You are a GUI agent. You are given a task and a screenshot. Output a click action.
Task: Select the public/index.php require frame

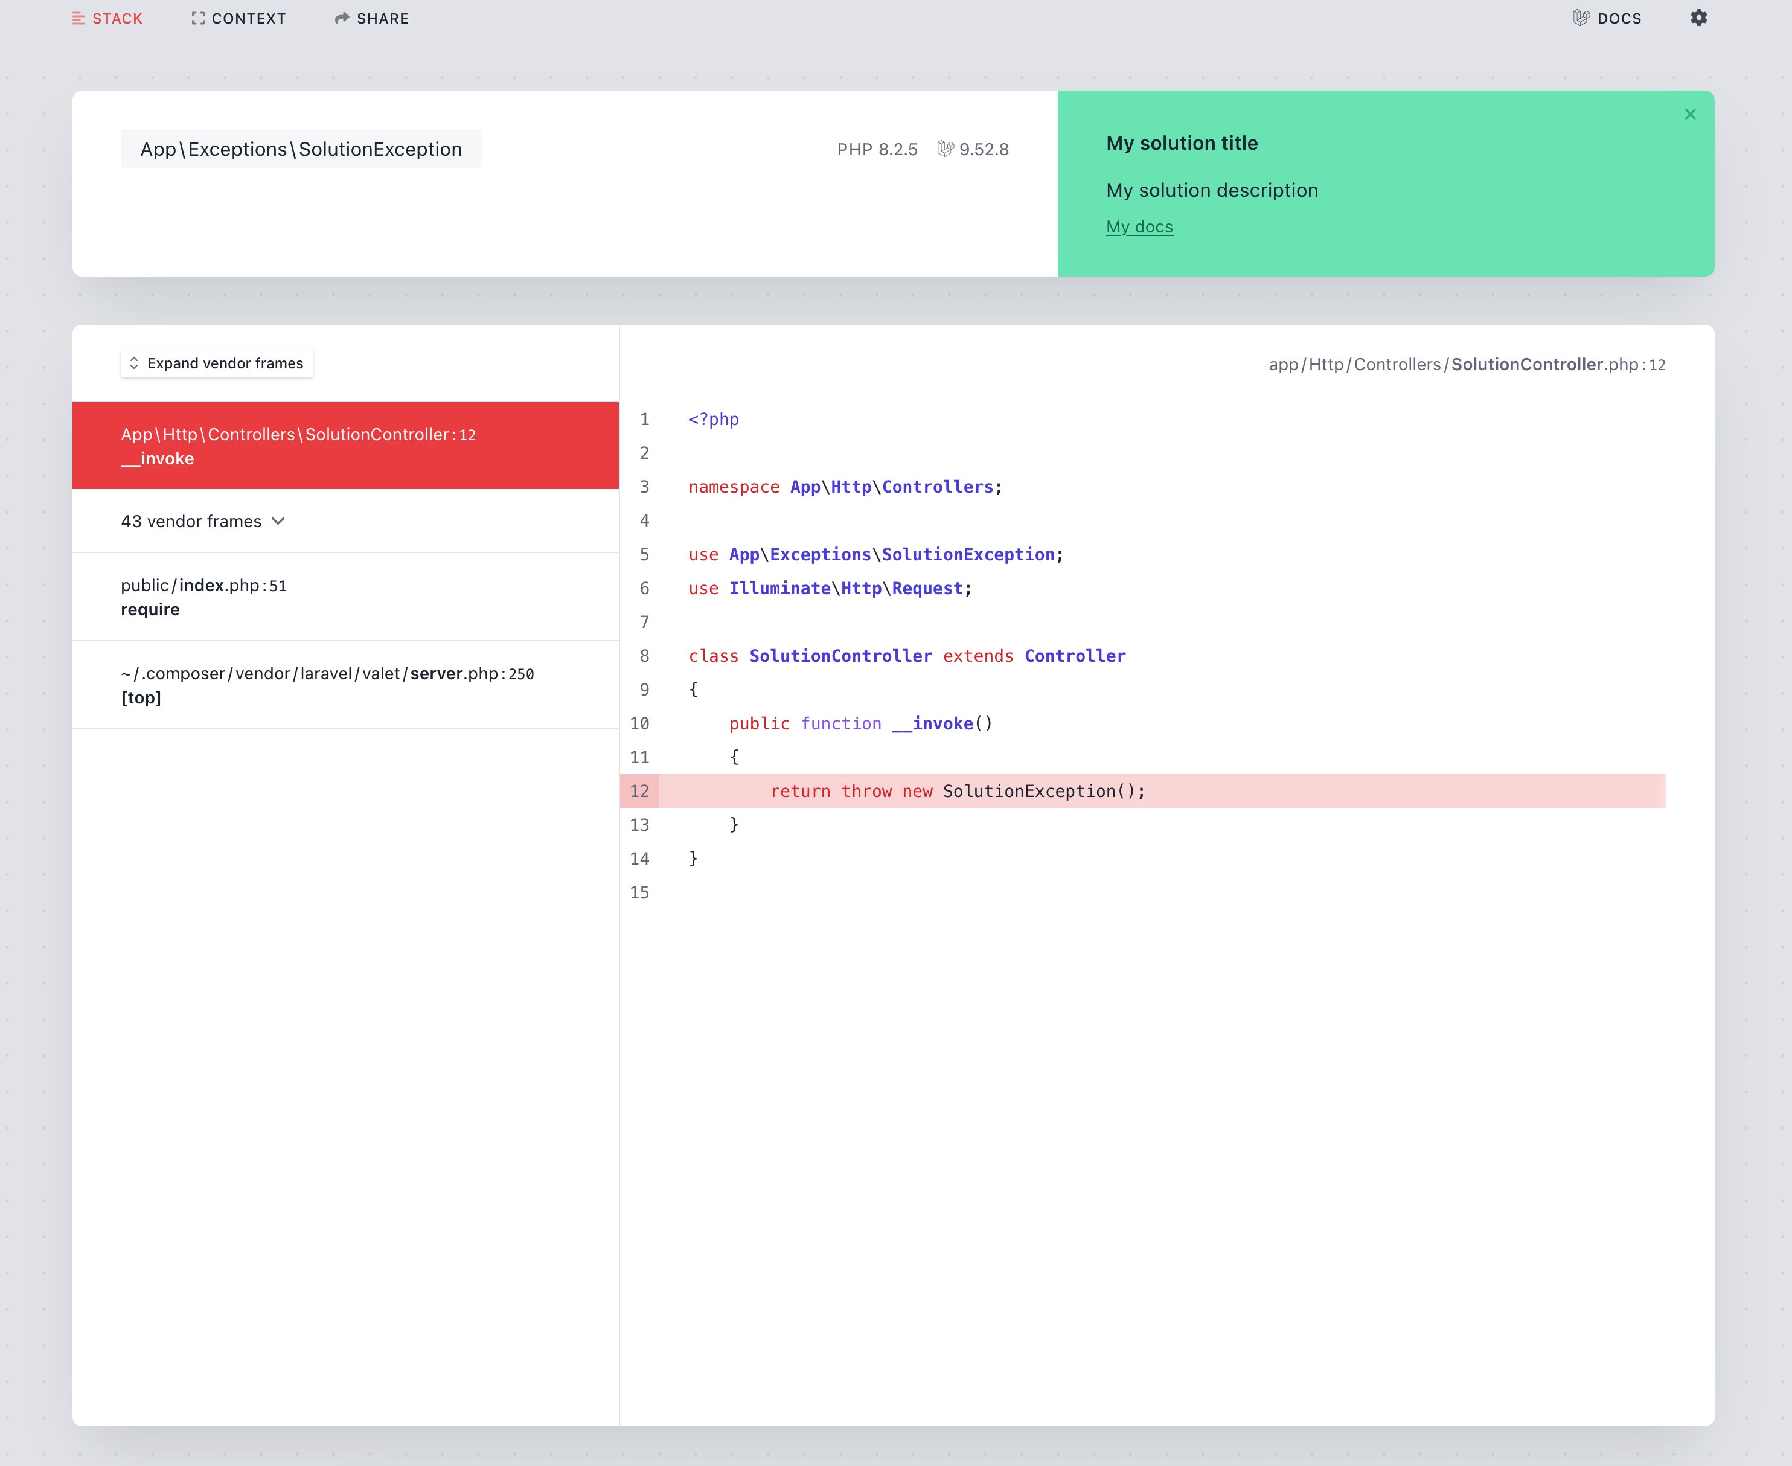click(345, 597)
